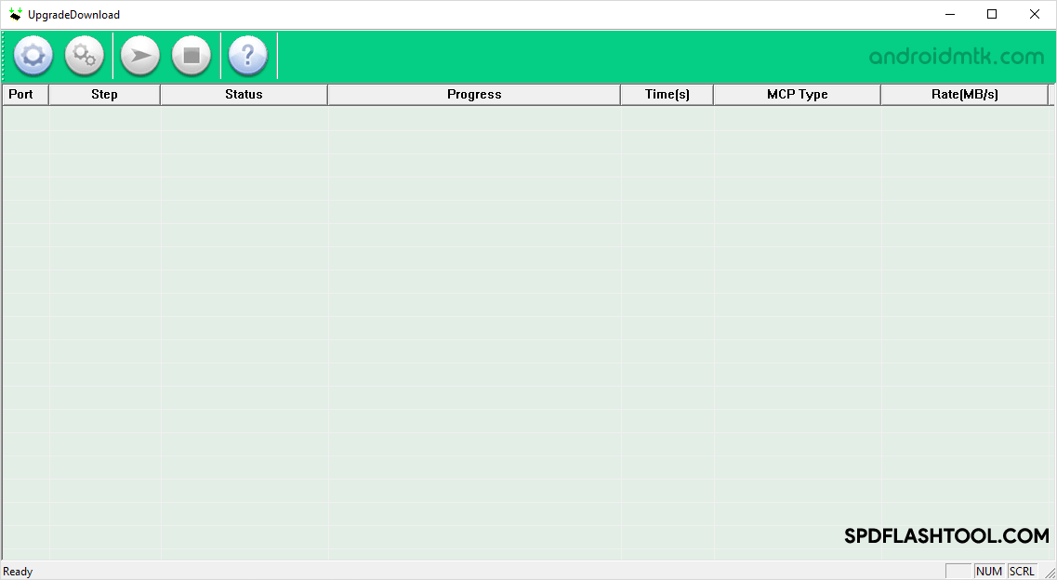The image size is (1057, 580).
Task: Click the MCP Type column header
Action: tap(797, 94)
